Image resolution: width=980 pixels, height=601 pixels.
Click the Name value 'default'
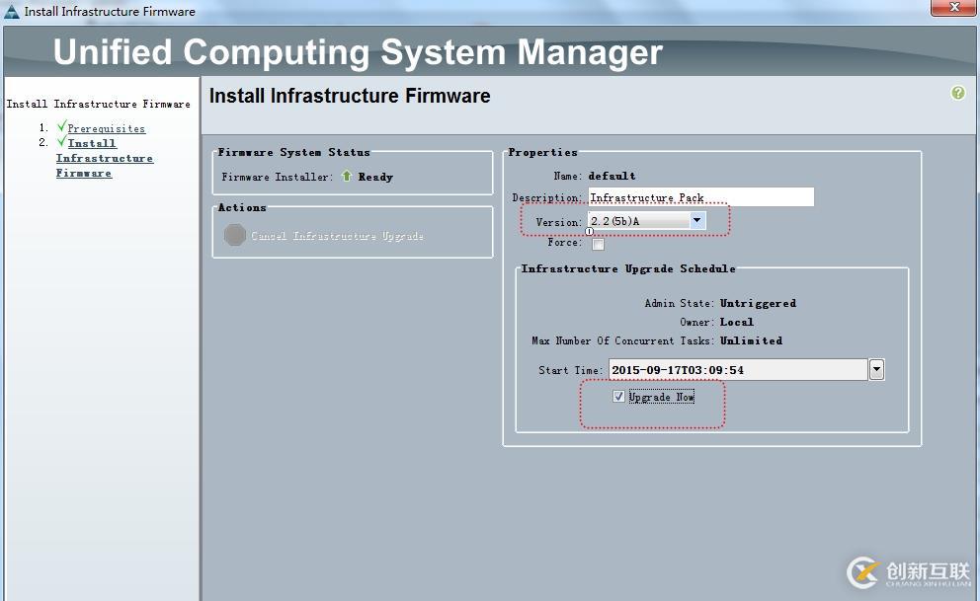click(x=612, y=176)
